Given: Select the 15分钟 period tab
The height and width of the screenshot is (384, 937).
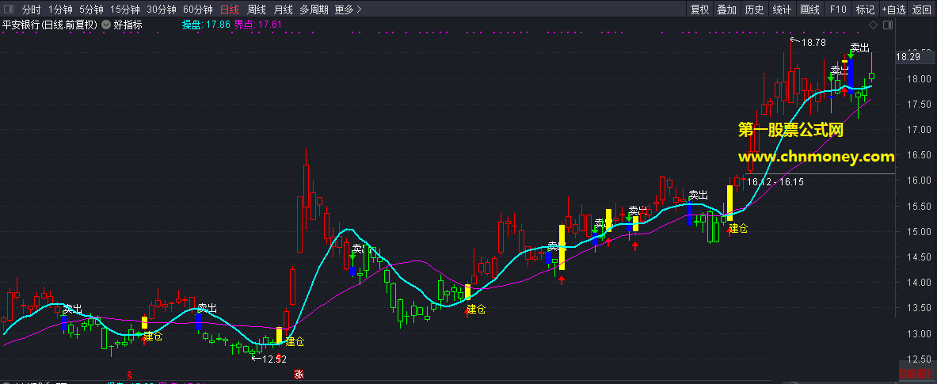Looking at the screenshot, I should pos(125,10).
